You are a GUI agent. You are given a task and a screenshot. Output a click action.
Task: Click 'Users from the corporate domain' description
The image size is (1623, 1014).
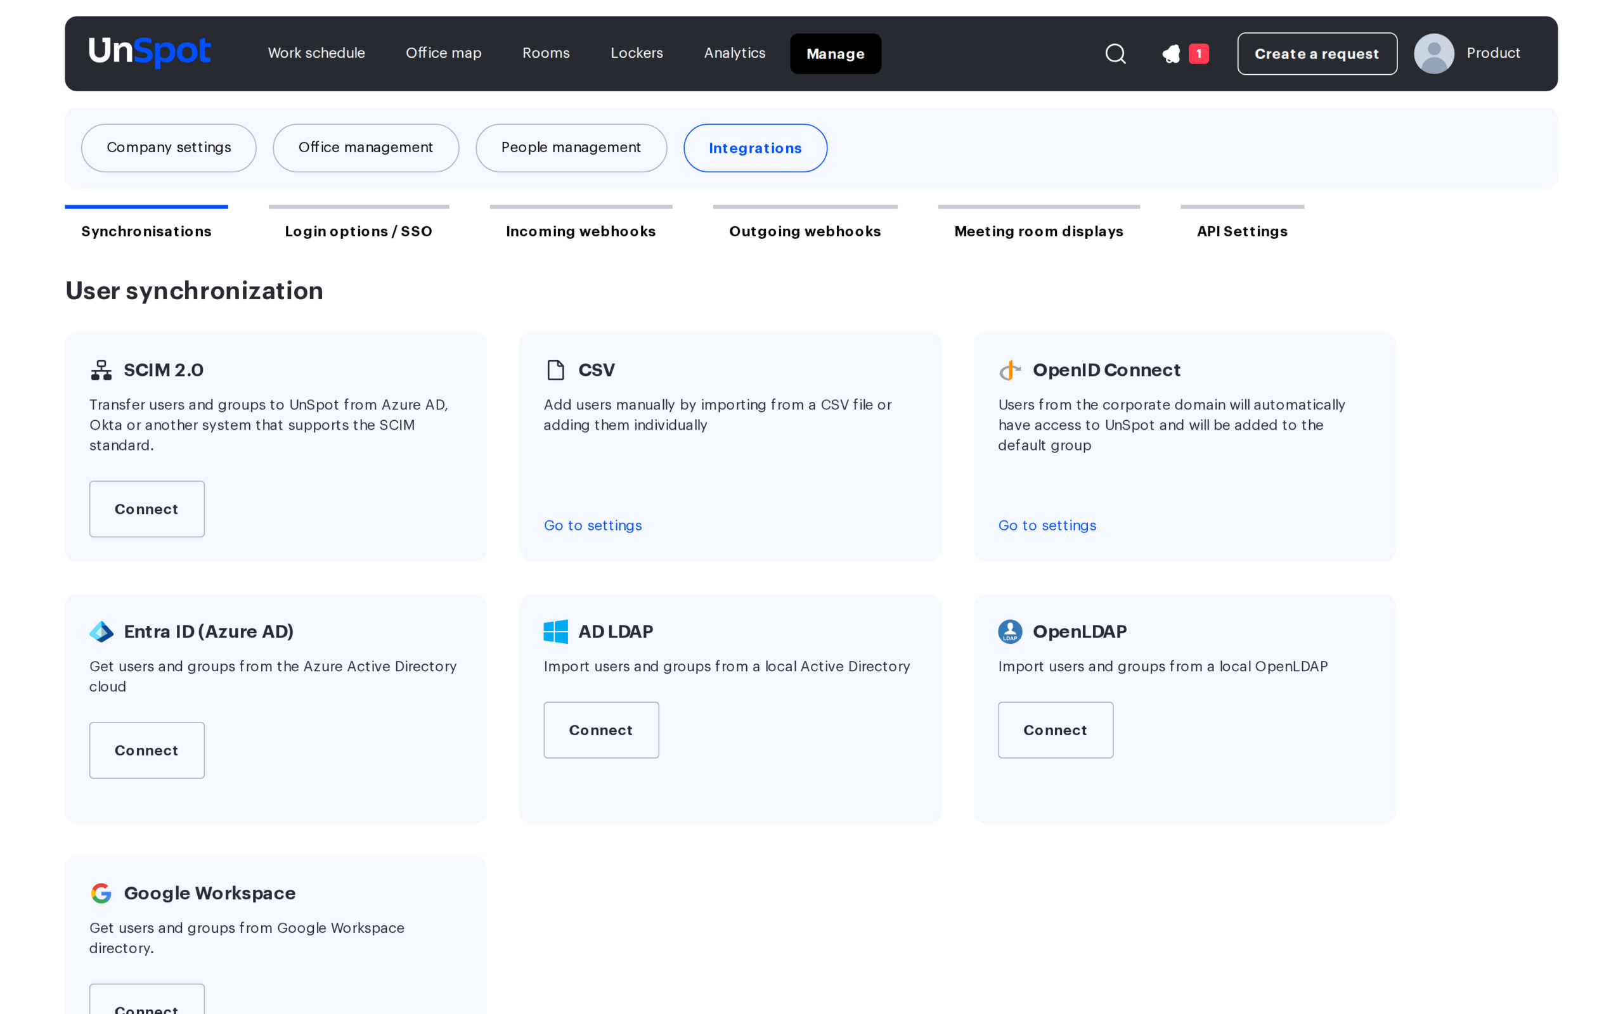point(1172,425)
